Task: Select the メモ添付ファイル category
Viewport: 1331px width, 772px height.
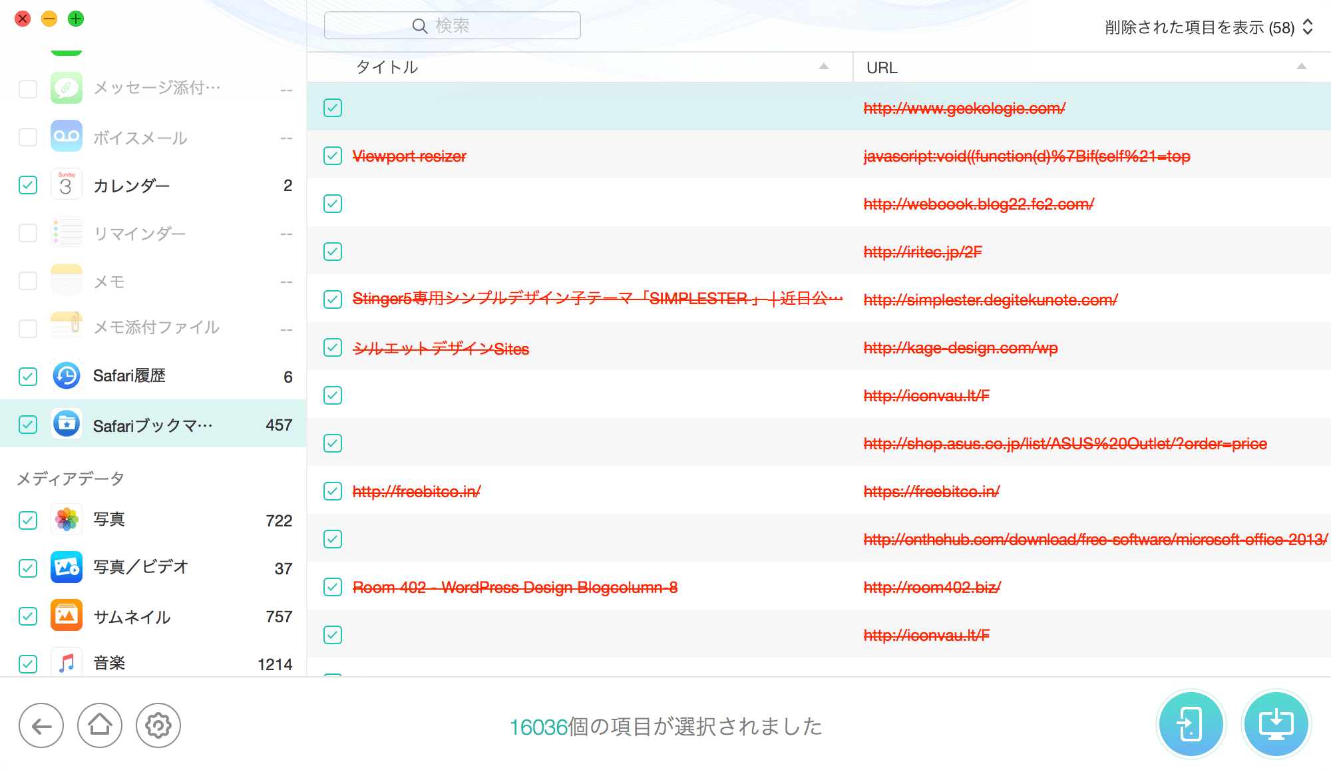Action: click(x=153, y=327)
